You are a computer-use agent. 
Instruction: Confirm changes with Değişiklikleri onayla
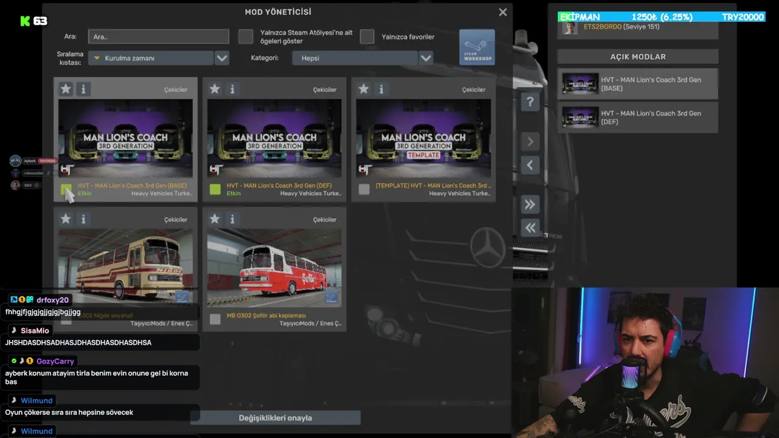point(275,418)
